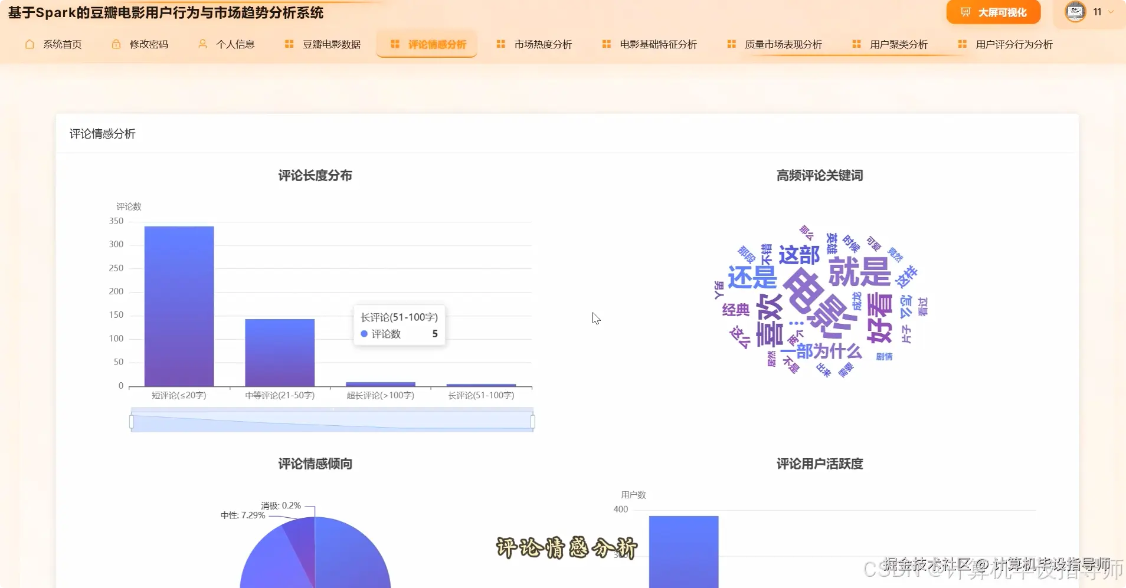Click the 评论长度分布 chart title

pyautogui.click(x=315, y=175)
